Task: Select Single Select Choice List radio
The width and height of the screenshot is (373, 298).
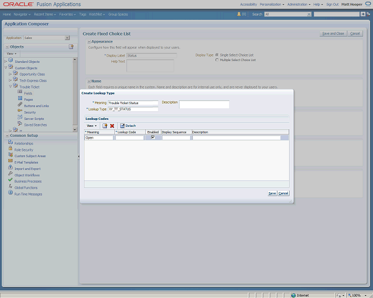Action: click(217, 55)
